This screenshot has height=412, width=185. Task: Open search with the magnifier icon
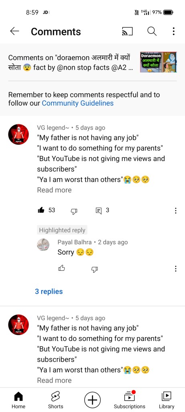(152, 31)
